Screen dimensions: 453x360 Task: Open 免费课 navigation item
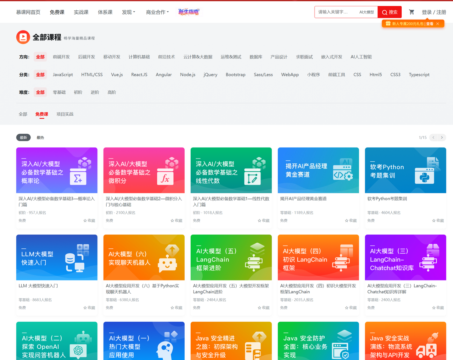click(x=57, y=12)
